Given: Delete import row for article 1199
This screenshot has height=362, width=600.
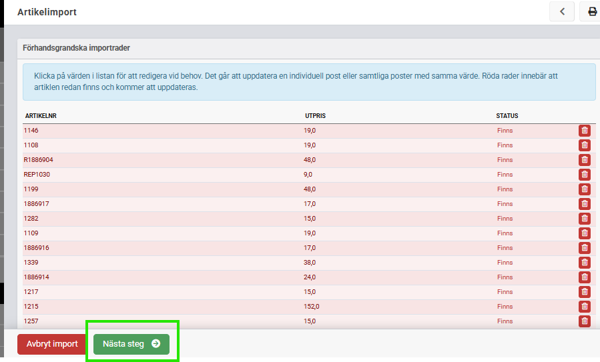Looking at the screenshot, I should 585,189.
